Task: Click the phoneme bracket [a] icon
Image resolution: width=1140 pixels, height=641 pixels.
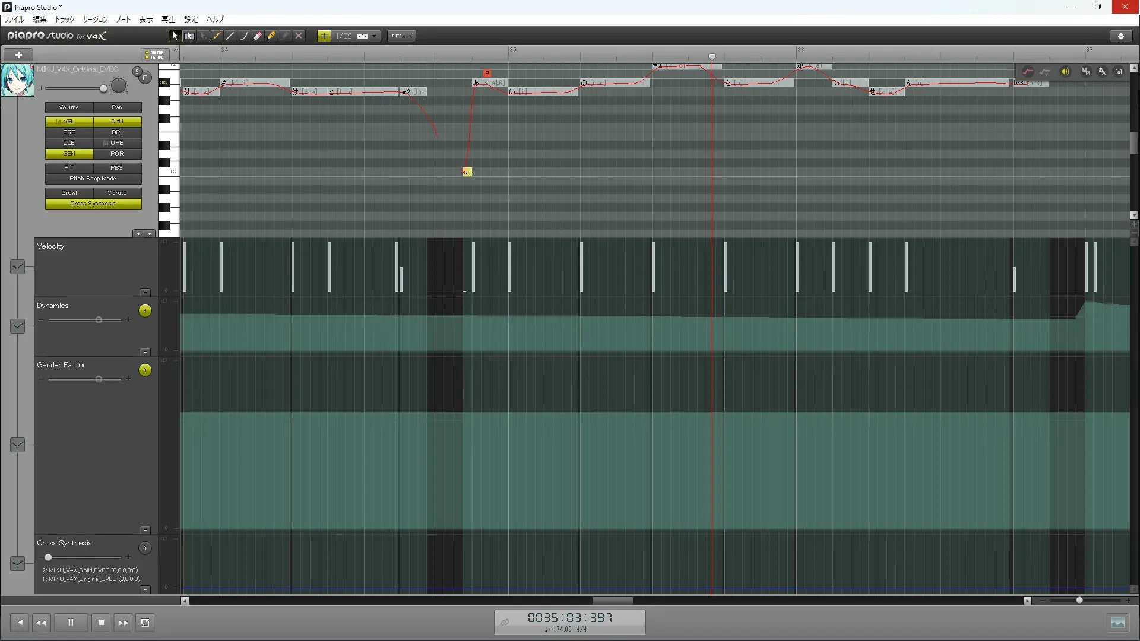Action: coord(1119,72)
